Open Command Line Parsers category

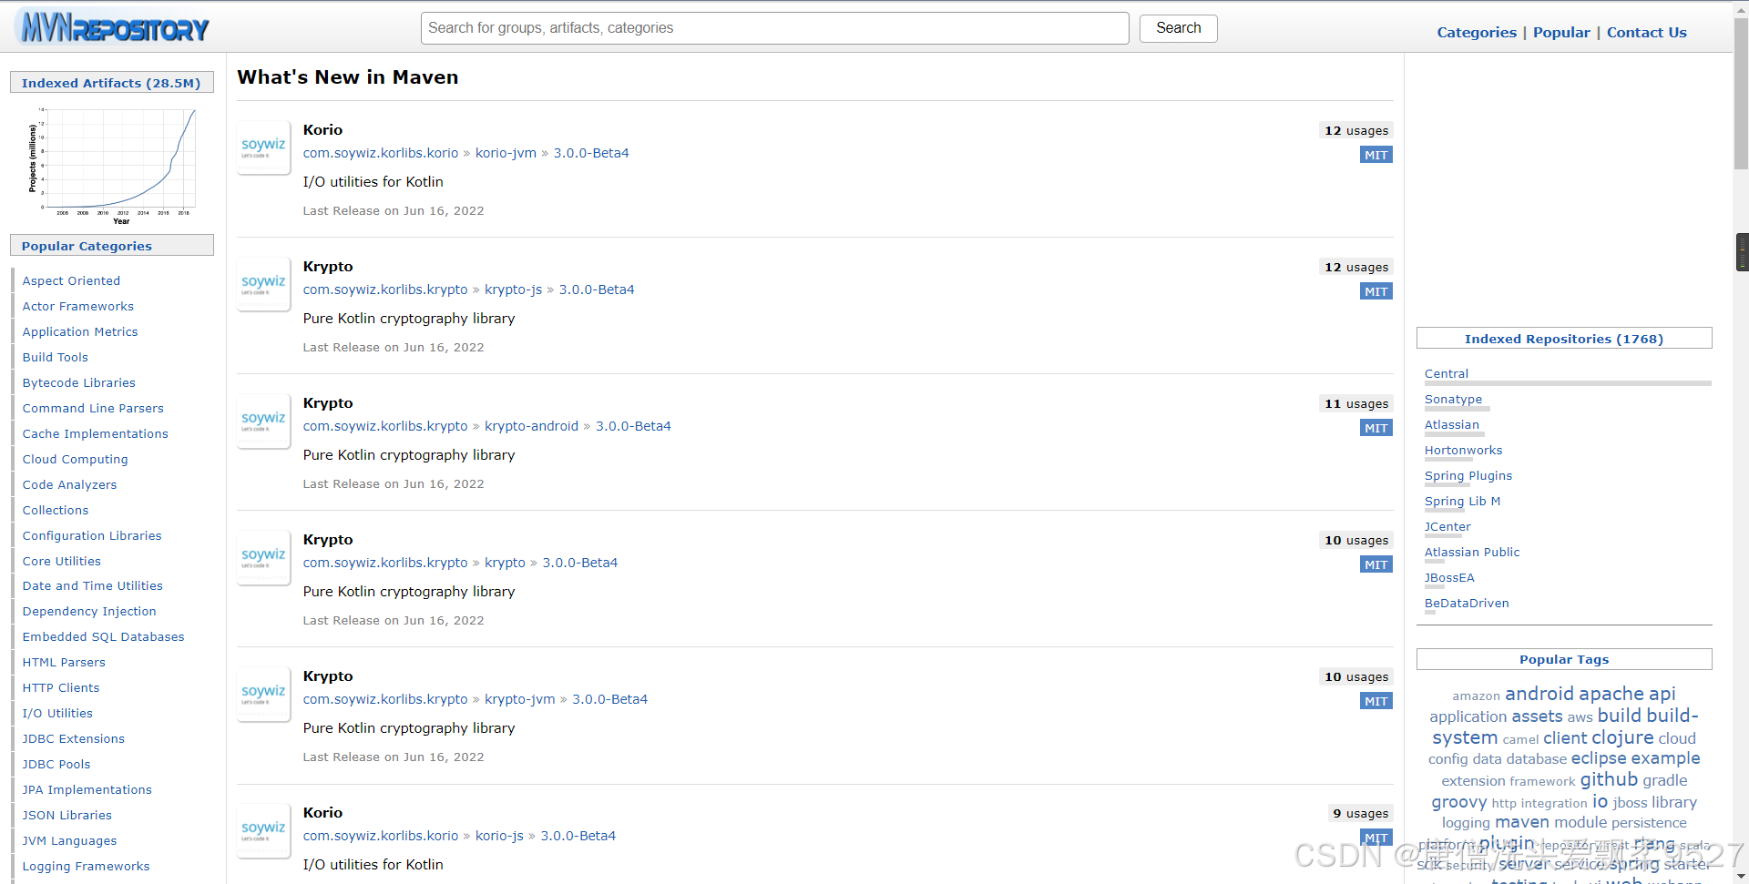coord(93,409)
